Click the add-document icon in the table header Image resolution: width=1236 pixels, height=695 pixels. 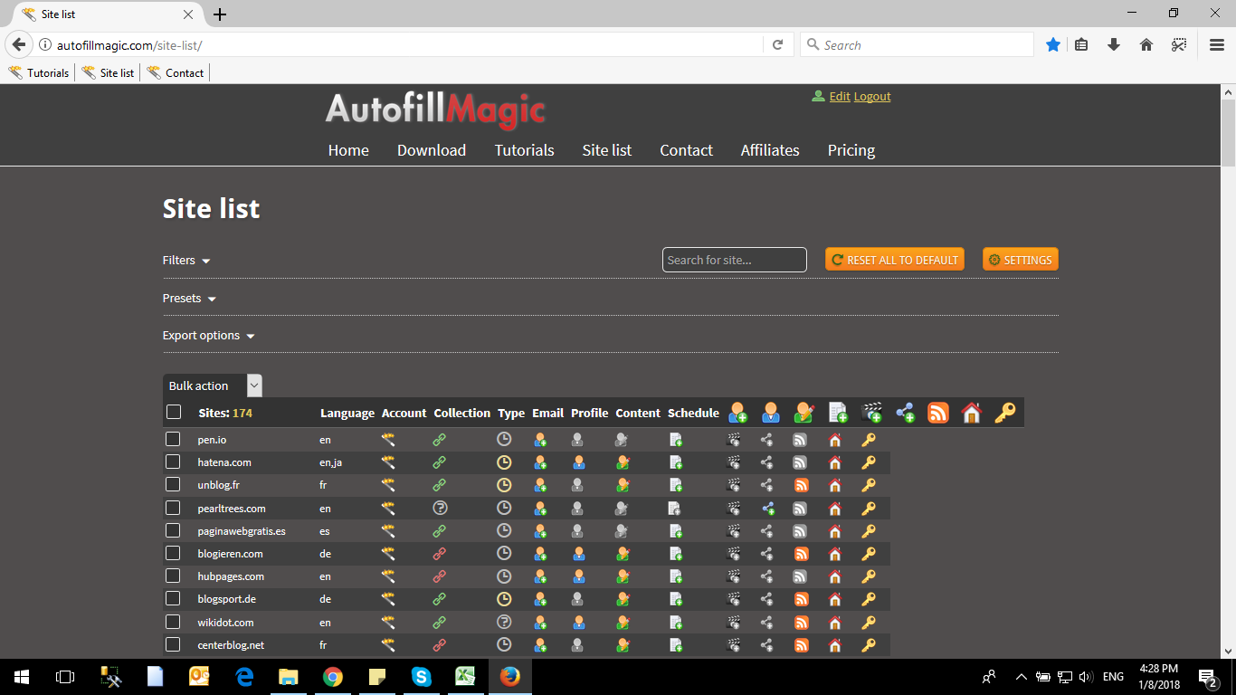[x=838, y=413]
